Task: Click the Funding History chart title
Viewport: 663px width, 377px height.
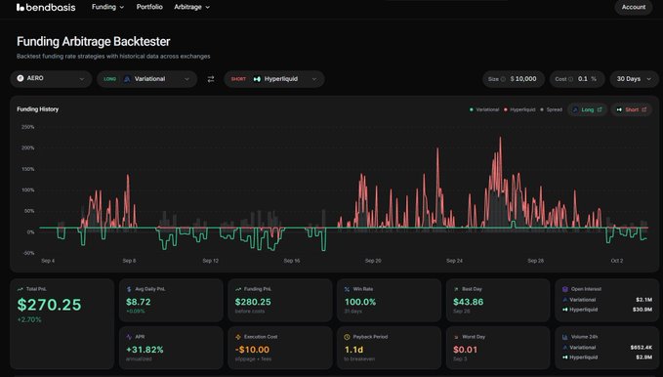Action: (x=38, y=109)
